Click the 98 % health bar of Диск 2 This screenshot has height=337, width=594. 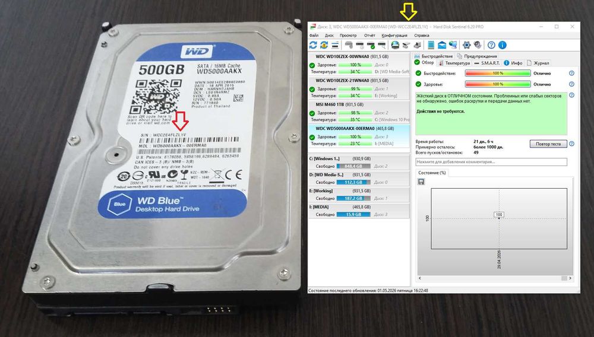click(355, 113)
